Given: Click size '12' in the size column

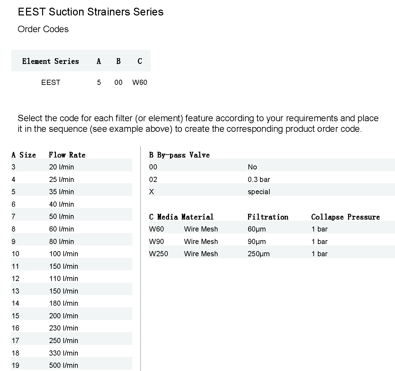Looking at the screenshot, I should [x=15, y=278].
